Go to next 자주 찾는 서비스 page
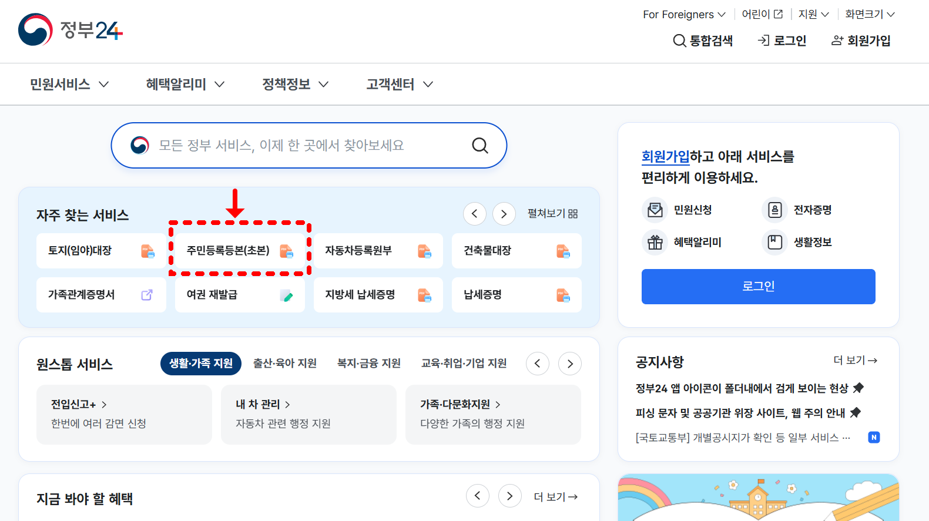This screenshot has width=929, height=521. point(504,214)
